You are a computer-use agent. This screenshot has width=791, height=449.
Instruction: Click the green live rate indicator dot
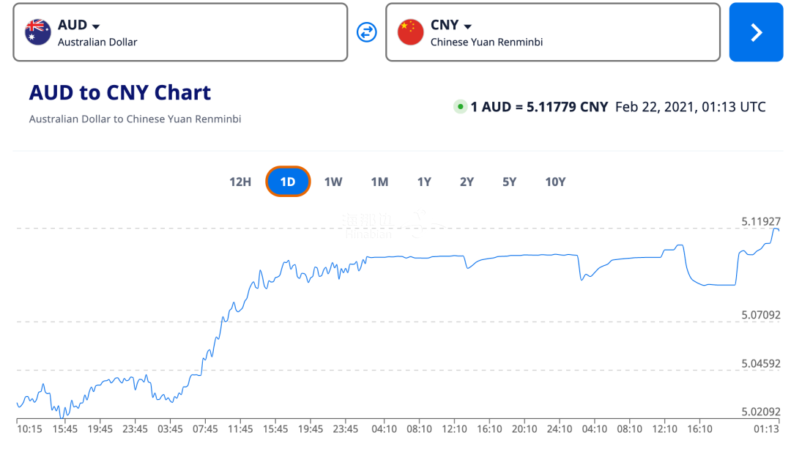[460, 107]
